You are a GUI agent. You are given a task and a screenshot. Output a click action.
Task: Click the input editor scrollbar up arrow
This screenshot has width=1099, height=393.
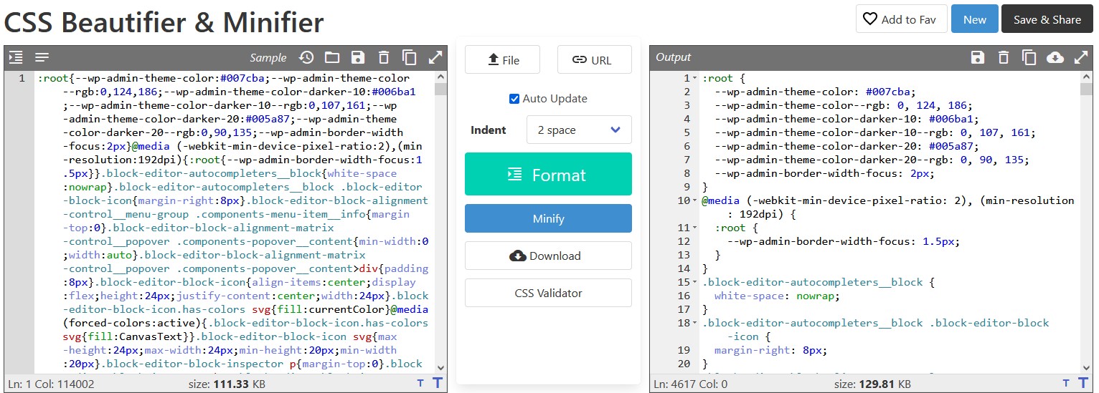[441, 77]
